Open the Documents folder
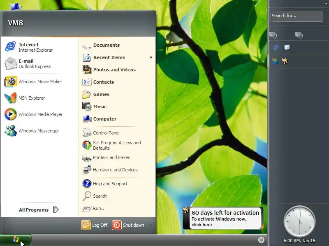 101,45
